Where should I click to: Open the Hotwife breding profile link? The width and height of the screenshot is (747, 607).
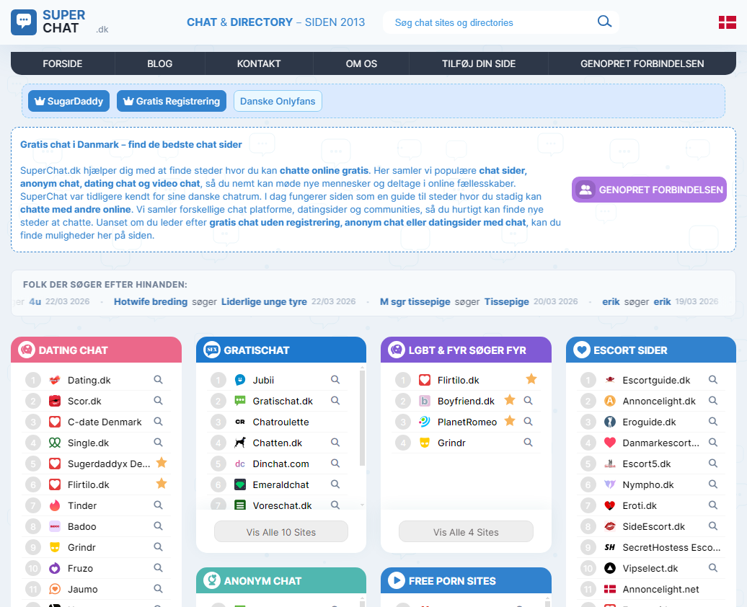(x=151, y=301)
